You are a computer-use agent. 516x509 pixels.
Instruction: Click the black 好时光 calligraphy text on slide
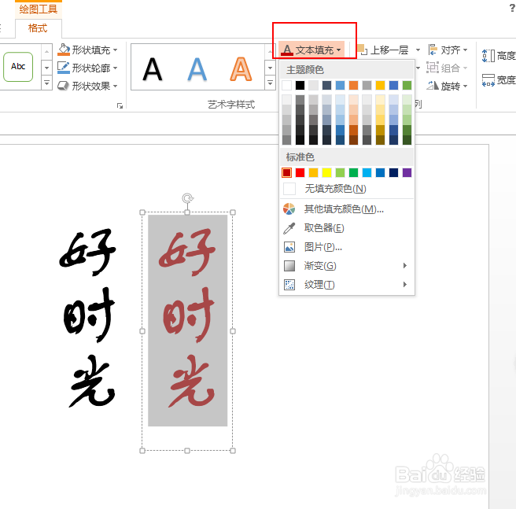tap(88, 318)
